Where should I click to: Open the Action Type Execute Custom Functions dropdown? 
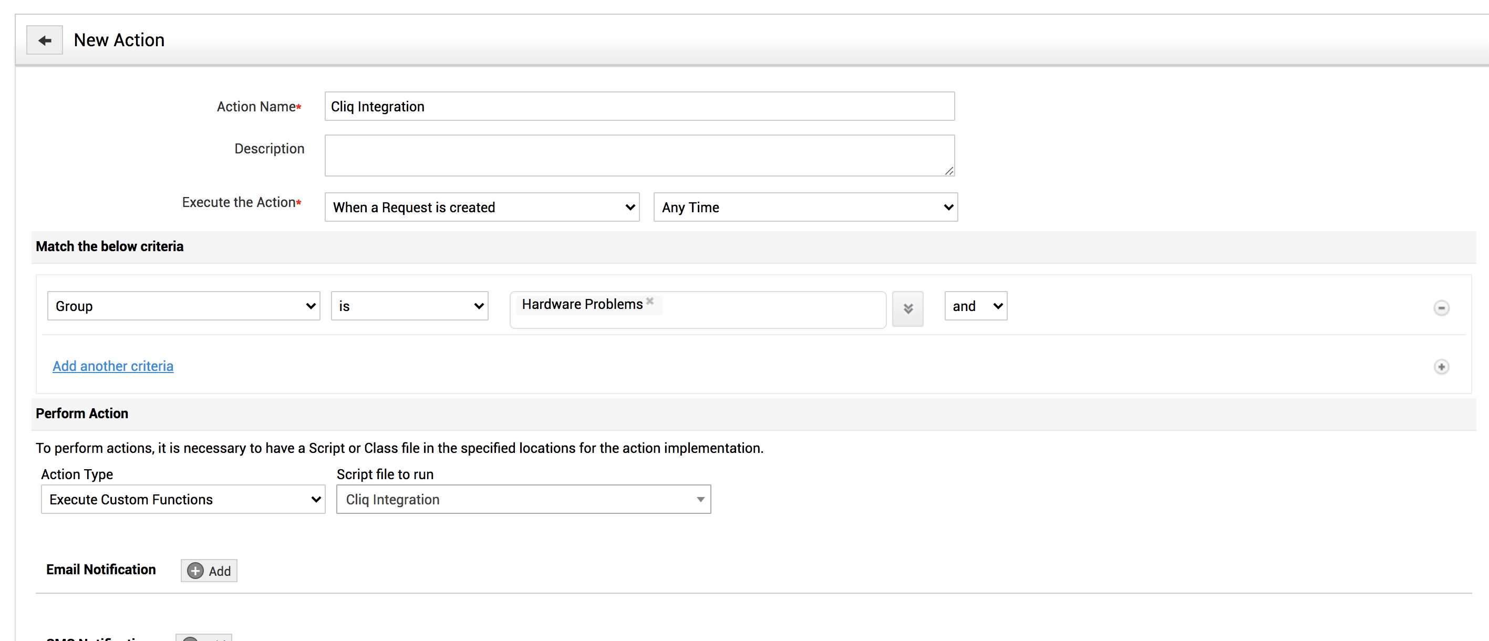pos(183,499)
